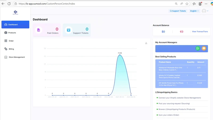The width and height of the screenshot is (213, 120).
Task: Select the DIY Mobile Phone Case row
Action: tap(182, 84)
